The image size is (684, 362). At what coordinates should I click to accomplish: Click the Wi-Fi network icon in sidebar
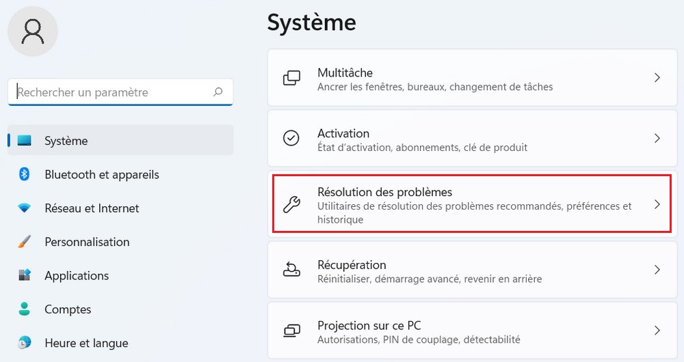pos(25,208)
